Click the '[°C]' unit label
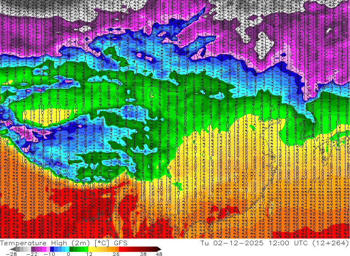This screenshot has width=350, height=256. (x=102, y=243)
